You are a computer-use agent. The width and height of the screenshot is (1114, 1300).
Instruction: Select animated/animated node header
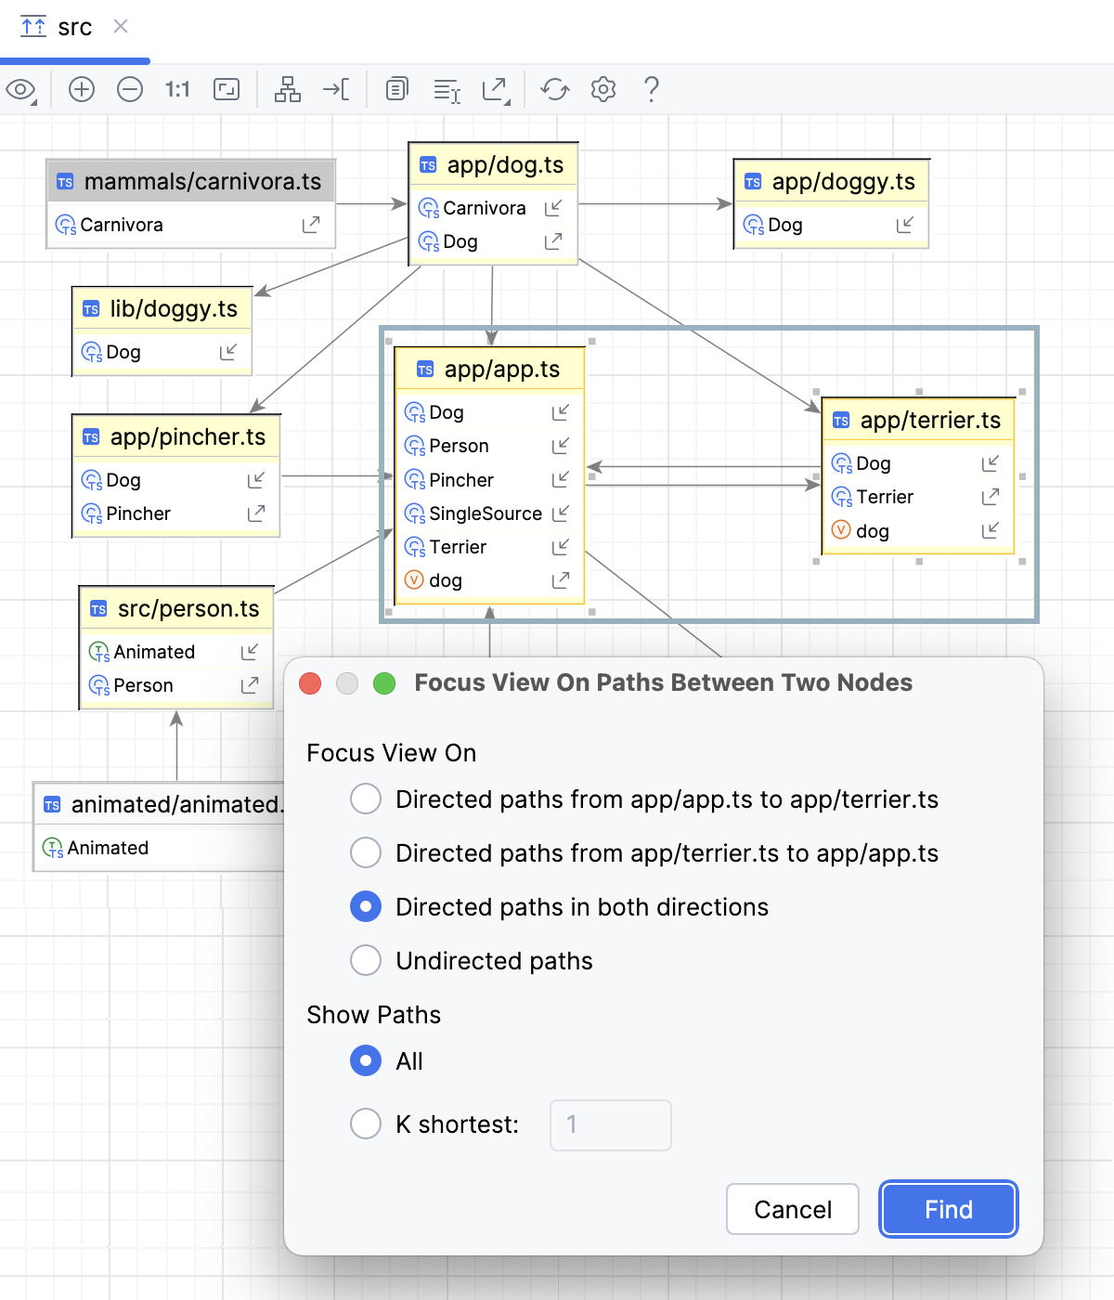(160, 804)
